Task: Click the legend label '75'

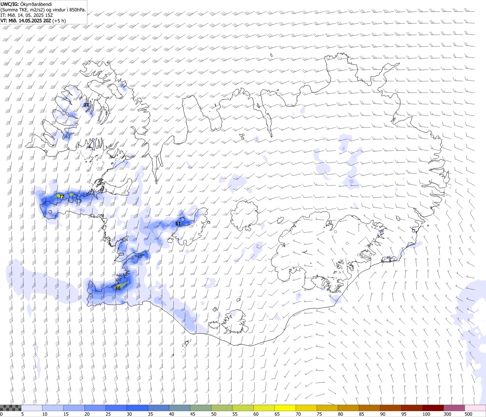Action: pos(319,414)
